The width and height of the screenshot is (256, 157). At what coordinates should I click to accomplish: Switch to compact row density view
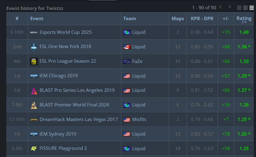click(239, 8)
